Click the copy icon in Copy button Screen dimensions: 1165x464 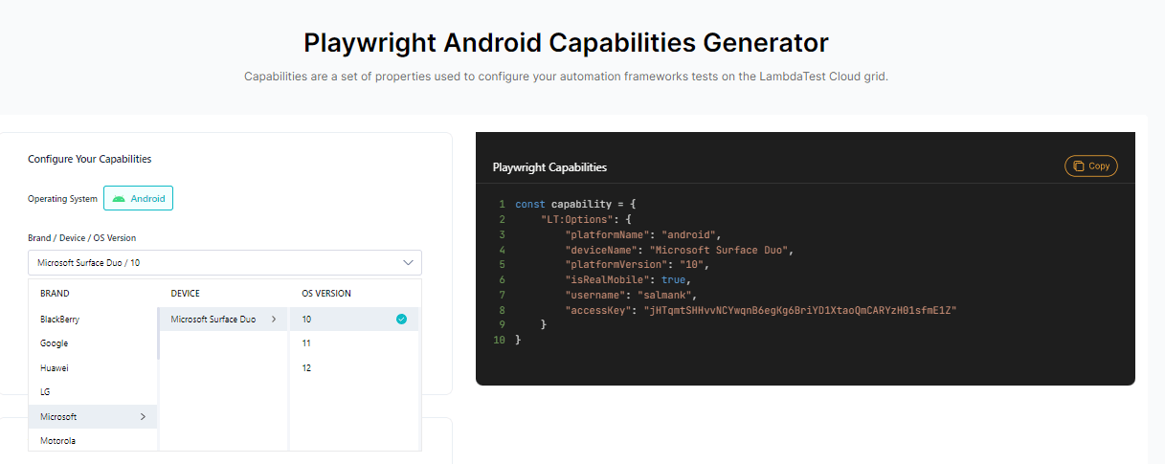coord(1078,166)
